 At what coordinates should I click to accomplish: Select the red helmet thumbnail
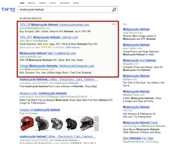pos(27,124)
